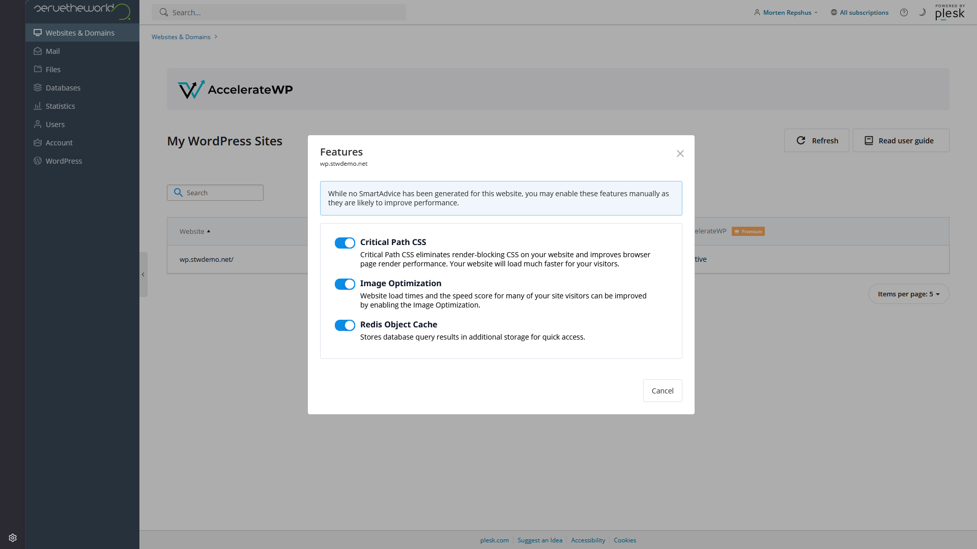
Task: Close the Features dialog with the X
Action: pos(680,154)
